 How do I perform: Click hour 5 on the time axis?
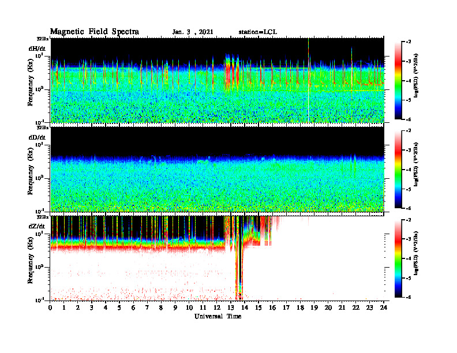[x=119, y=307]
